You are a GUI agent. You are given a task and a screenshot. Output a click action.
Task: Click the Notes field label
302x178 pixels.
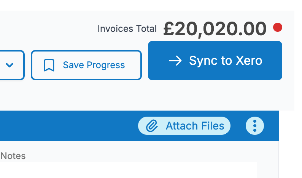pyautogui.click(x=13, y=156)
